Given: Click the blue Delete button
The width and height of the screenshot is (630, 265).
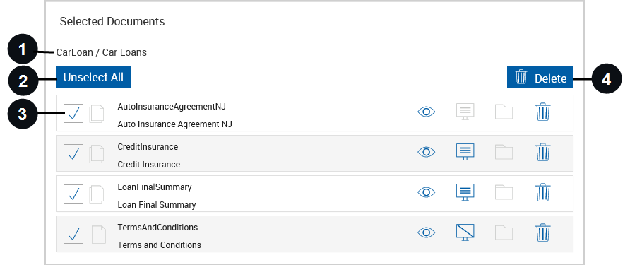Looking at the screenshot, I should [540, 77].
